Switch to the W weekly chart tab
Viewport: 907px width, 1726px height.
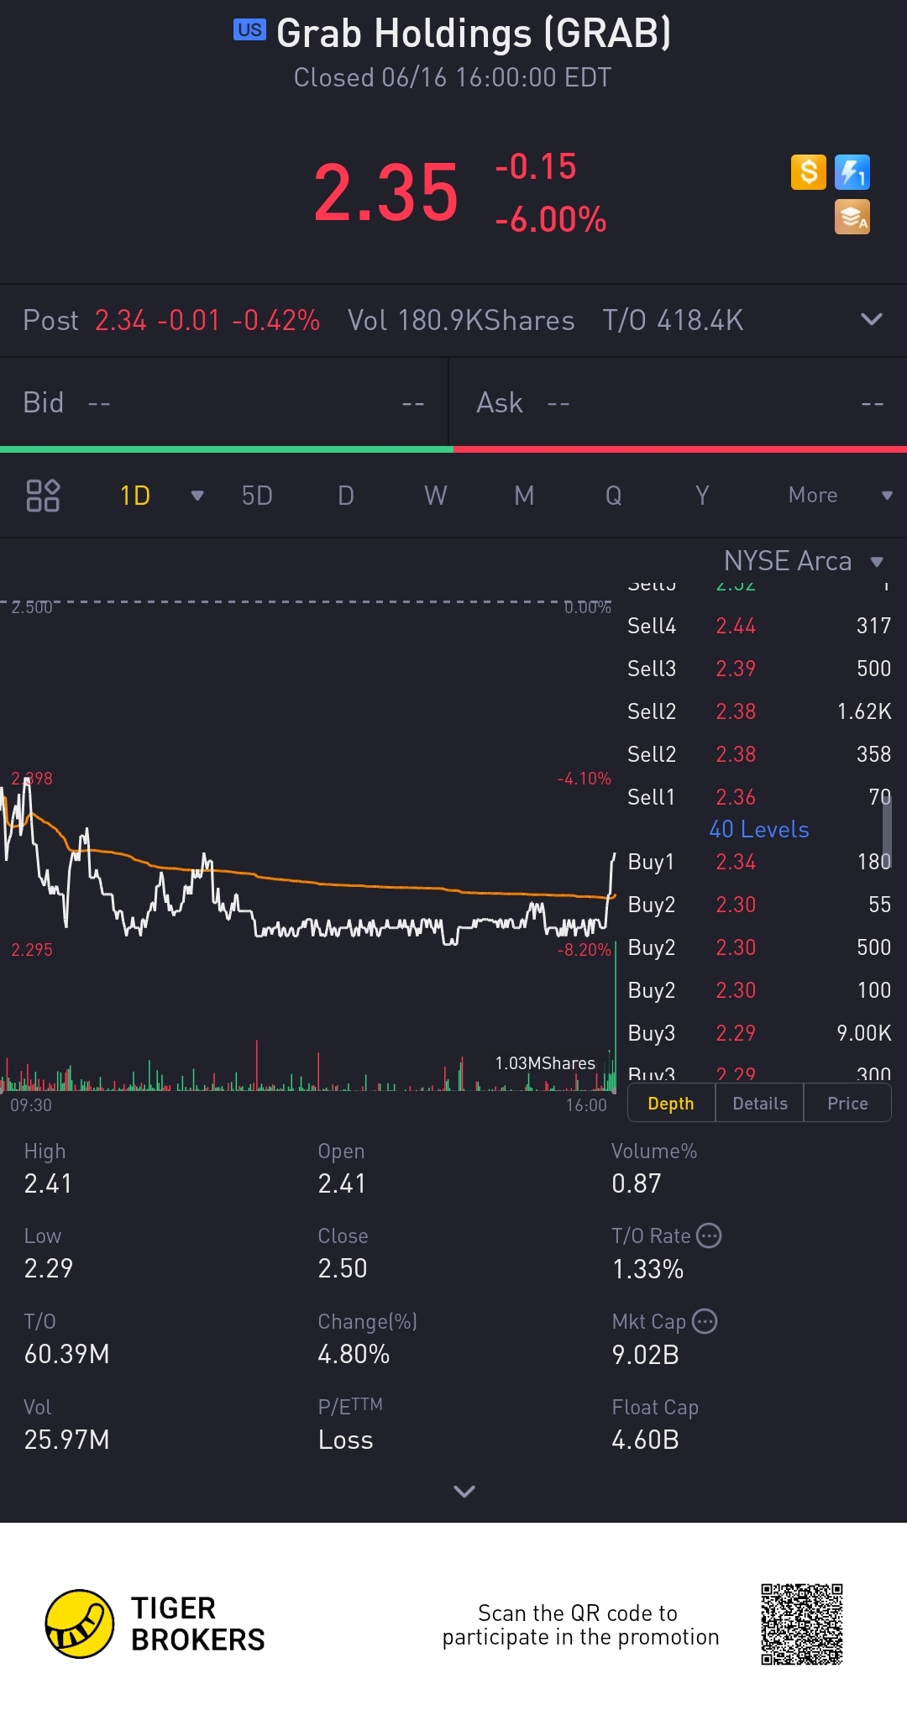pos(435,496)
